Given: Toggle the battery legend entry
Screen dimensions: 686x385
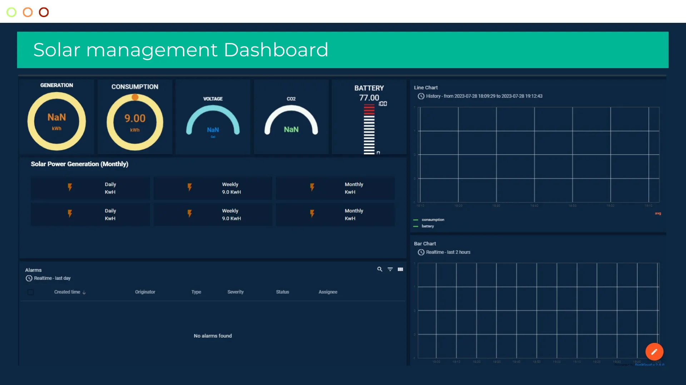Looking at the screenshot, I should pyautogui.click(x=424, y=226).
